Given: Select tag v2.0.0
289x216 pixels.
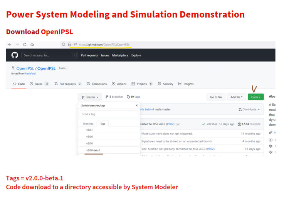Looking at the screenshot, I should tap(109, 143).
